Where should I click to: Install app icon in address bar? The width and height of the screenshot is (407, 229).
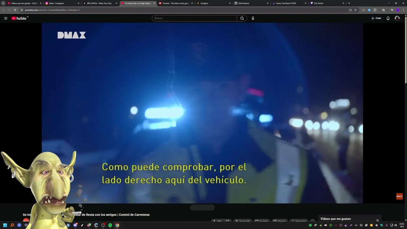click(350, 10)
